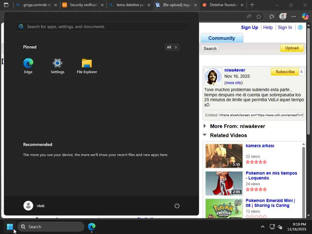Click the yellow Upload button
The height and width of the screenshot is (234, 312).
coord(292,48)
